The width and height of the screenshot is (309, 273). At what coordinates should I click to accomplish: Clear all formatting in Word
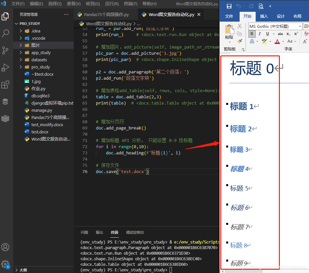point(306,34)
